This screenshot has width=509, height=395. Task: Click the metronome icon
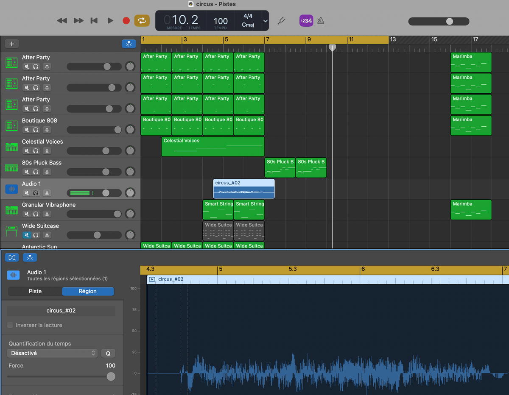321,20
